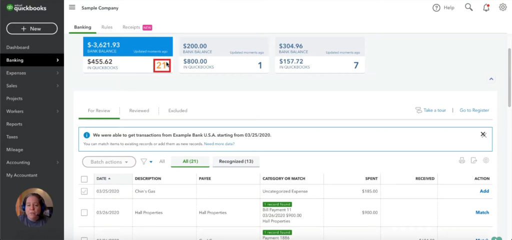Expand the Expenses sidebar chevron

pyautogui.click(x=58, y=73)
